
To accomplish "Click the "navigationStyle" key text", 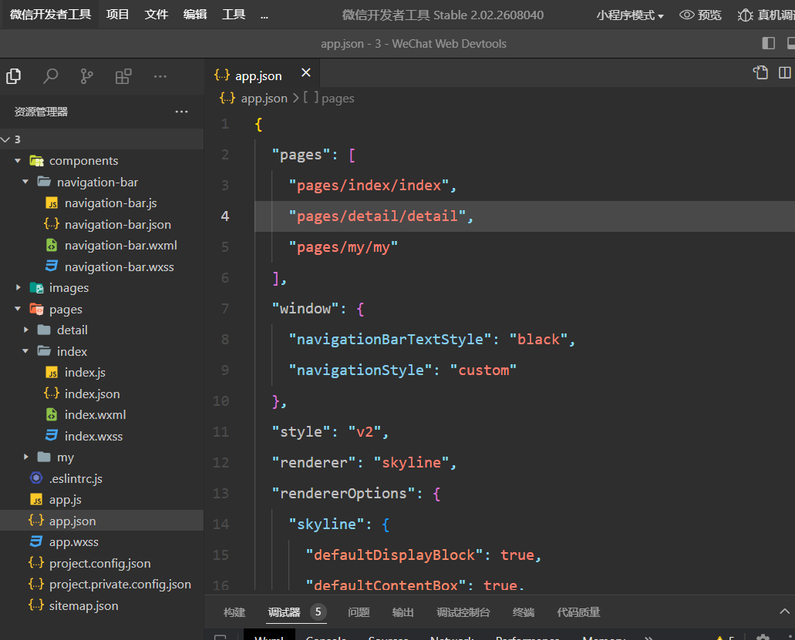I will pos(360,370).
